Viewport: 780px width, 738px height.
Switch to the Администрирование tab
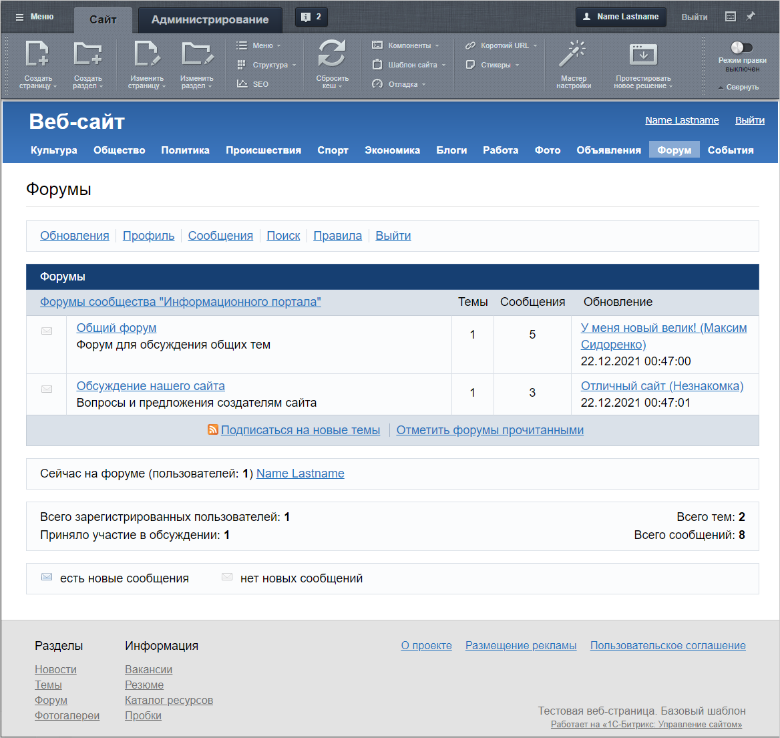210,19
